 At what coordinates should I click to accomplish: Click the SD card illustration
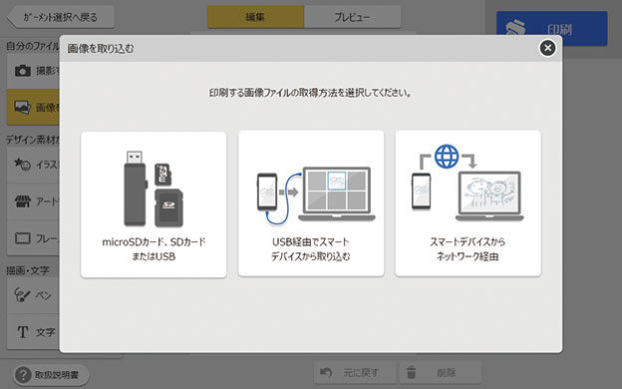click(x=168, y=208)
